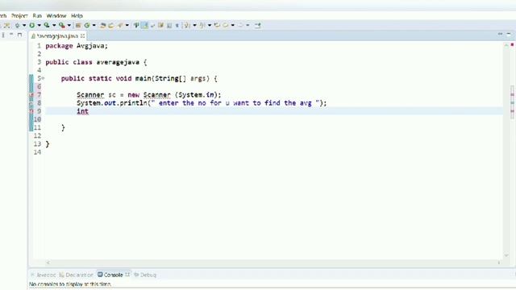Image resolution: width=516 pixels, height=290 pixels.
Task: Close the Console view tab
Action: [x=127, y=275]
